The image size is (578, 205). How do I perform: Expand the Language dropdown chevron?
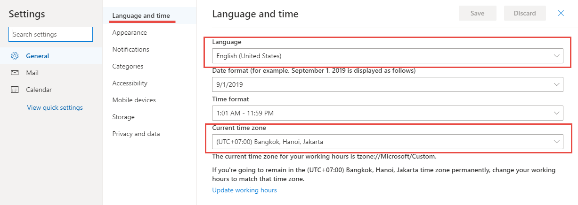coord(557,56)
